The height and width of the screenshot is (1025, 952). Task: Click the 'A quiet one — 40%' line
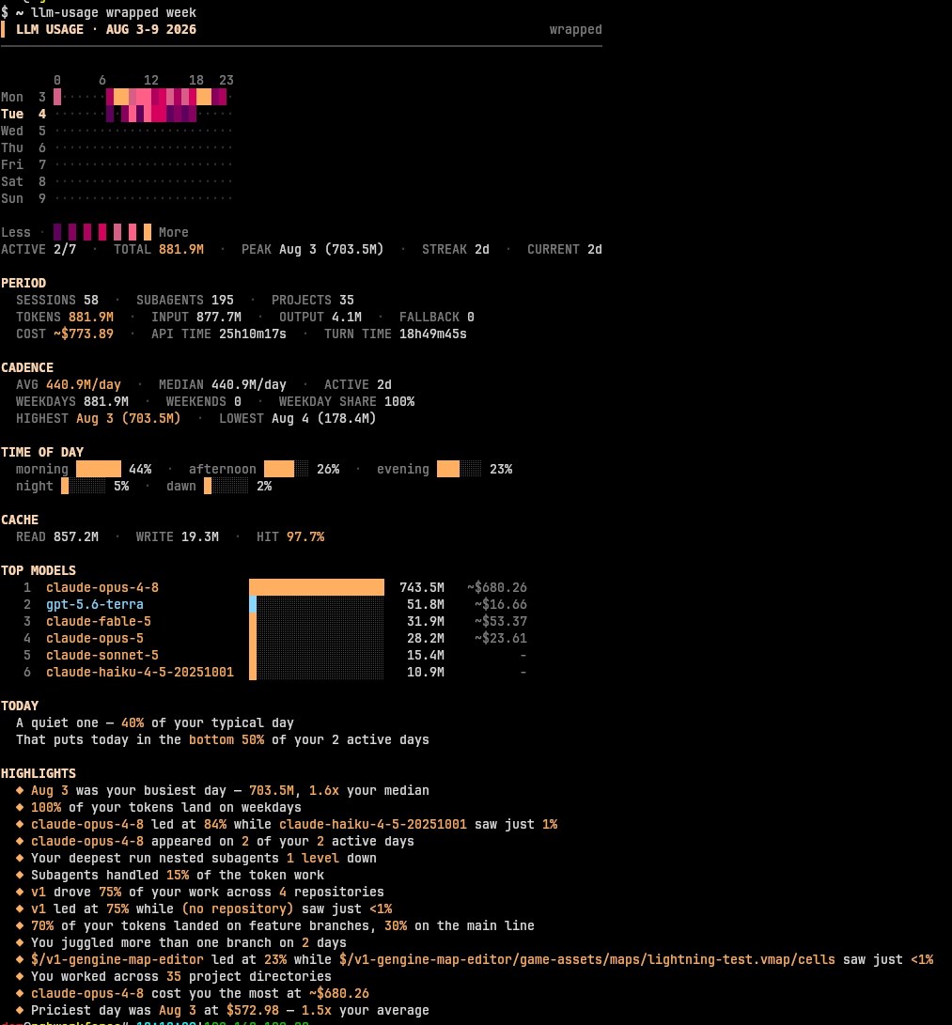(x=155, y=723)
